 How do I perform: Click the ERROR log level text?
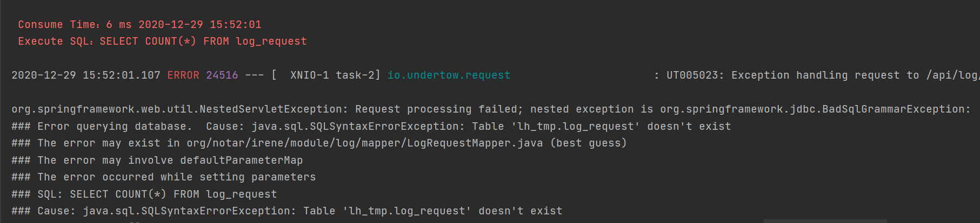183,75
